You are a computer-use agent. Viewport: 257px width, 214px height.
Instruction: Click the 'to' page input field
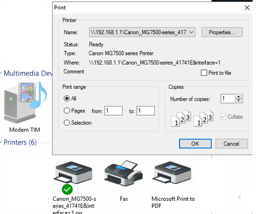146,110
